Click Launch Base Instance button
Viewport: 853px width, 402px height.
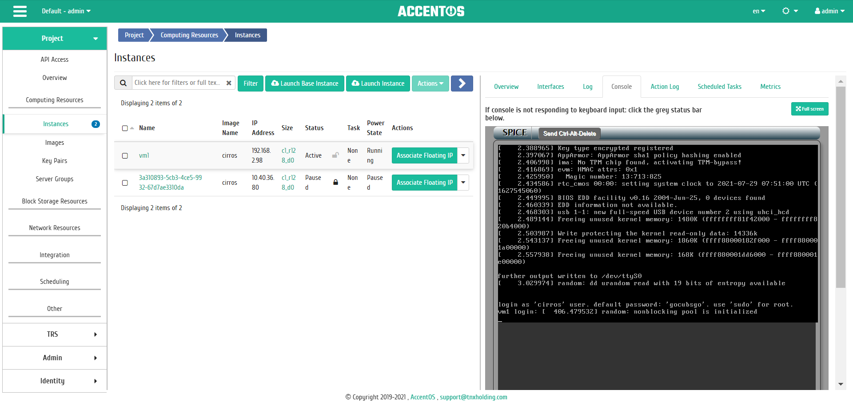point(305,84)
